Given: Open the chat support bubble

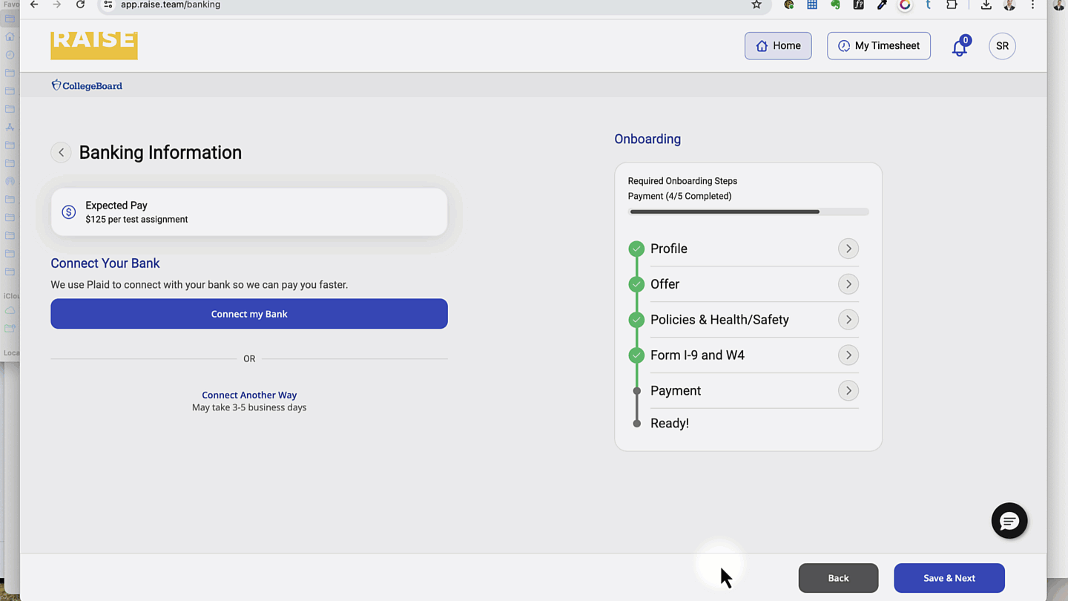Looking at the screenshot, I should (1009, 521).
